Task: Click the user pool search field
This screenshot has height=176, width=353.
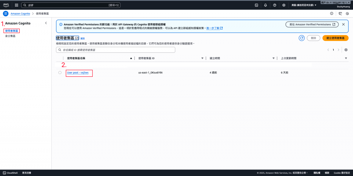Action: point(115,50)
